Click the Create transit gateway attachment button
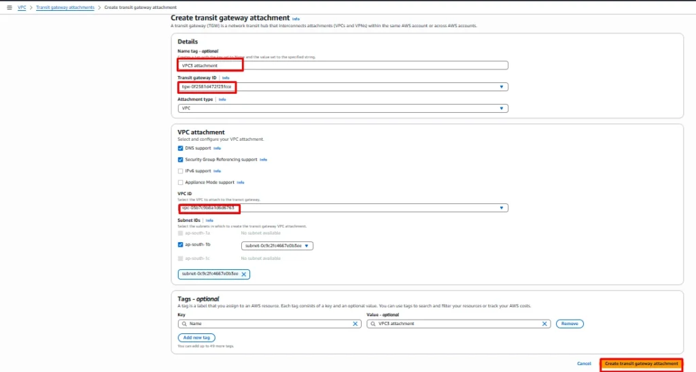This screenshot has height=372, width=696. pyautogui.click(x=641, y=364)
